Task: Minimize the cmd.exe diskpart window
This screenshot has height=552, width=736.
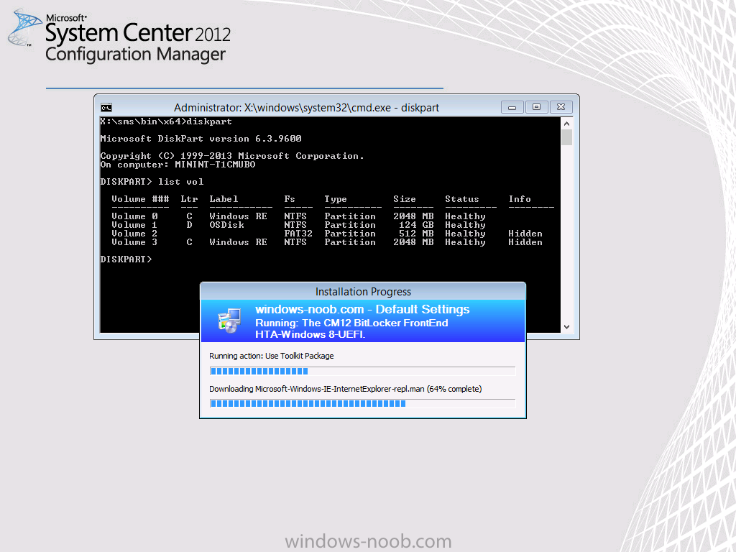Action: tap(512, 108)
